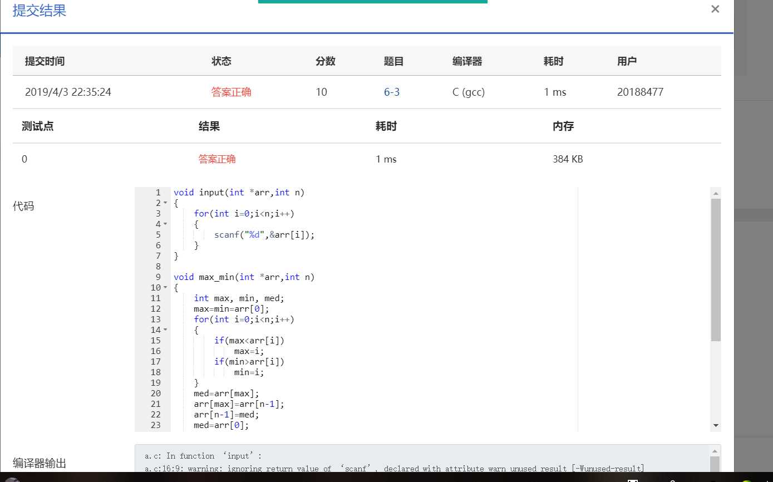Click code line arr[n-1]=med;
The width and height of the screenshot is (773, 482).
[227, 415]
